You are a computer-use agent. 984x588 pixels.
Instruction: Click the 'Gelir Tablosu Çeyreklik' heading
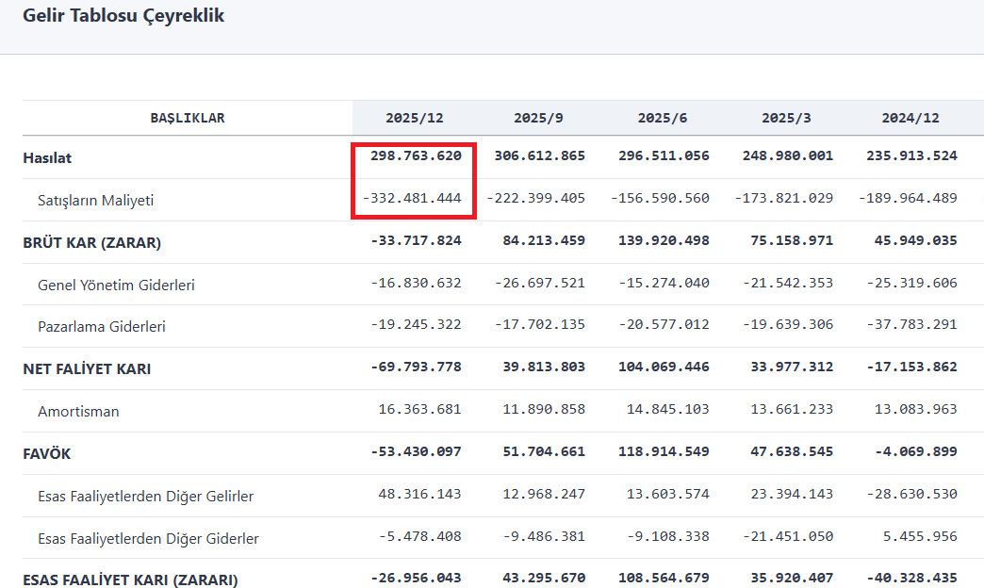click(123, 16)
